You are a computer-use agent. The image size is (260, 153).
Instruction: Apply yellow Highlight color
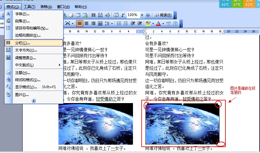[148, 23]
